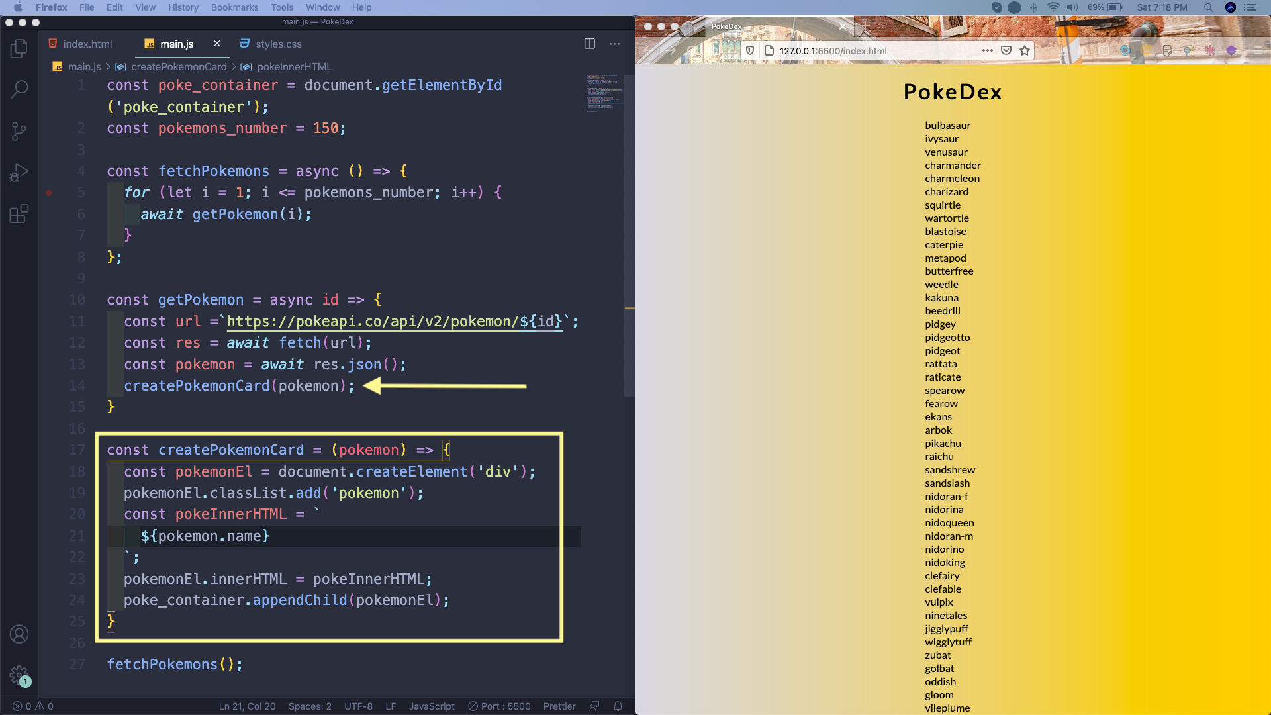The image size is (1271, 715).
Task: Open the Search view in activity bar
Action: pyautogui.click(x=19, y=89)
